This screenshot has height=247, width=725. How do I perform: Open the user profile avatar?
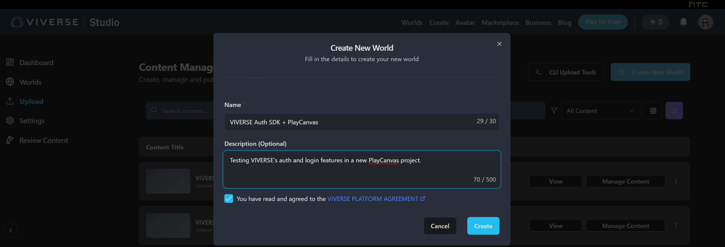[x=705, y=22]
